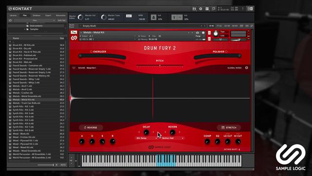Click the Reverb knob
Image resolution: width=312 pixels, height=176 pixels.
click(173, 132)
